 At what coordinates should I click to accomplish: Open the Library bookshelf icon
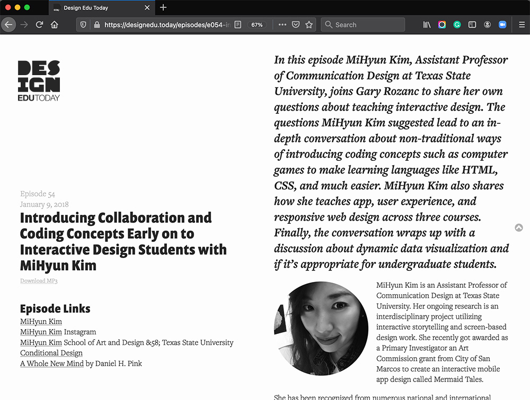pos(427,25)
